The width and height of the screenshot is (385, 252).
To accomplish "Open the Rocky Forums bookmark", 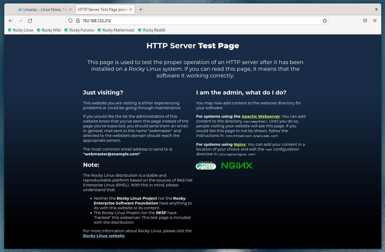I will pyautogui.click(x=79, y=30).
